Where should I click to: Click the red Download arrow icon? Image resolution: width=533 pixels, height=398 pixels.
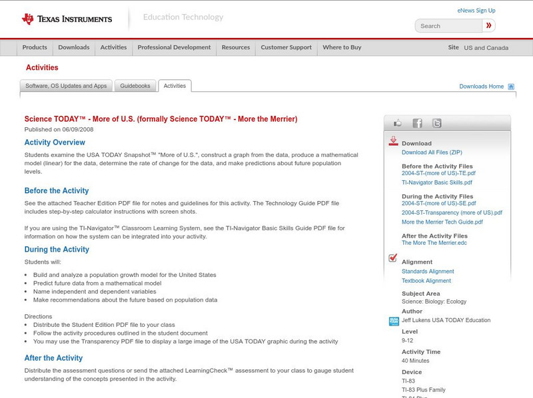point(393,142)
